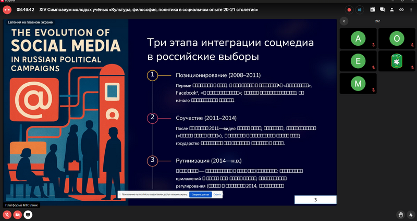The image size is (417, 221).
Task: Click the blue close access button
Action: (201, 194)
